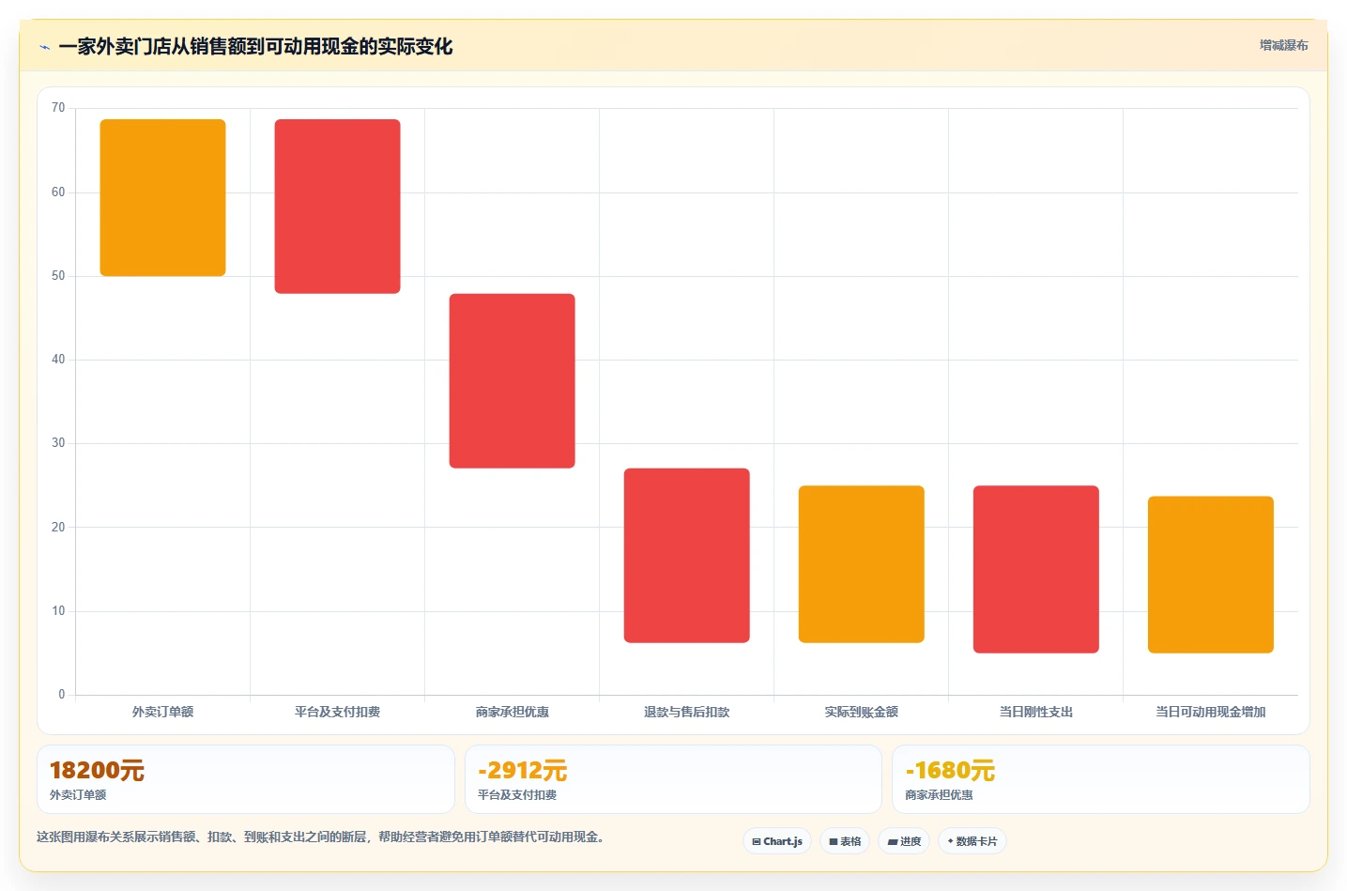Select the 进度 tag chip
Viewport: 1347px width, 891px height.
click(904, 841)
